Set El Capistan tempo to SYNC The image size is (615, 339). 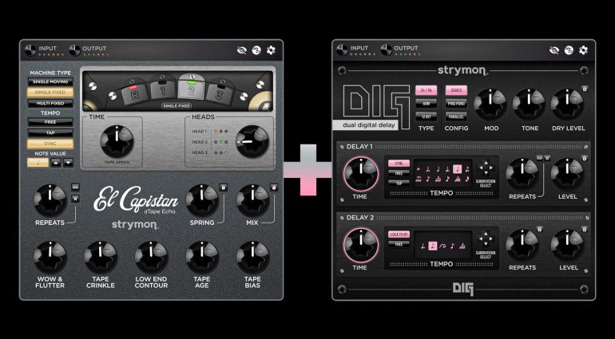[50, 144]
